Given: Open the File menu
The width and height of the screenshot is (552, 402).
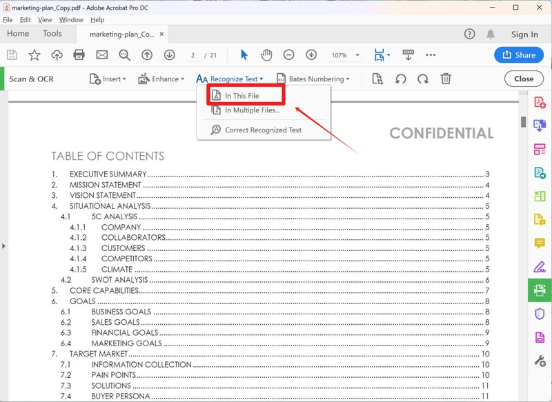Looking at the screenshot, I should (8, 20).
